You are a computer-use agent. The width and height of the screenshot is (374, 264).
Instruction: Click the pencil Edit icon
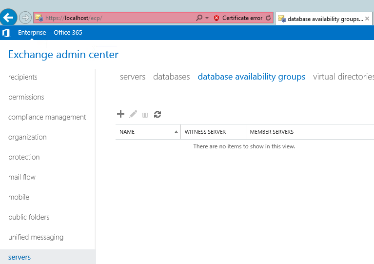pyautogui.click(x=133, y=114)
